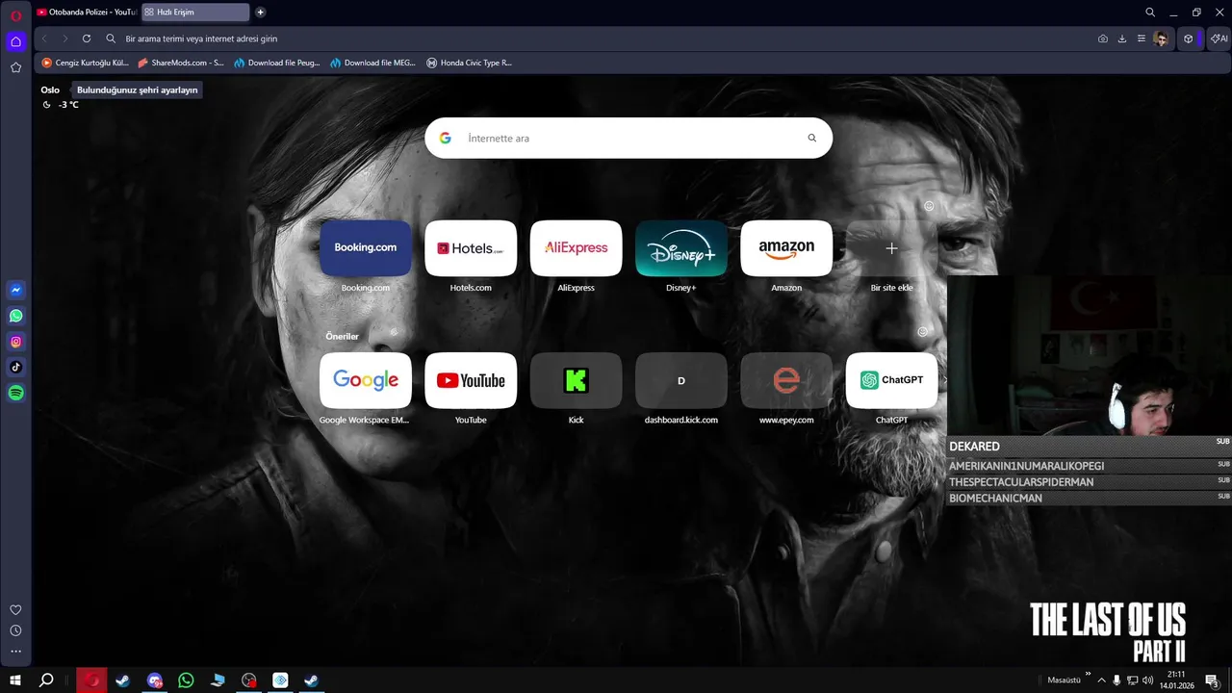The image size is (1232, 693).
Task: Open TikTok in the Opera sidebar
Action: tap(15, 367)
